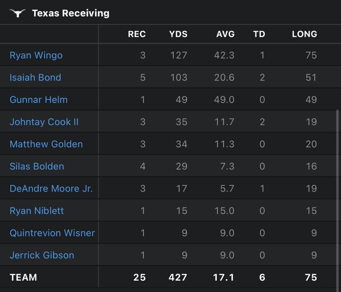Image resolution: width=341 pixels, height=292 pixels.
Task: Click the TEAM totals row label
Action: (23, 278)
